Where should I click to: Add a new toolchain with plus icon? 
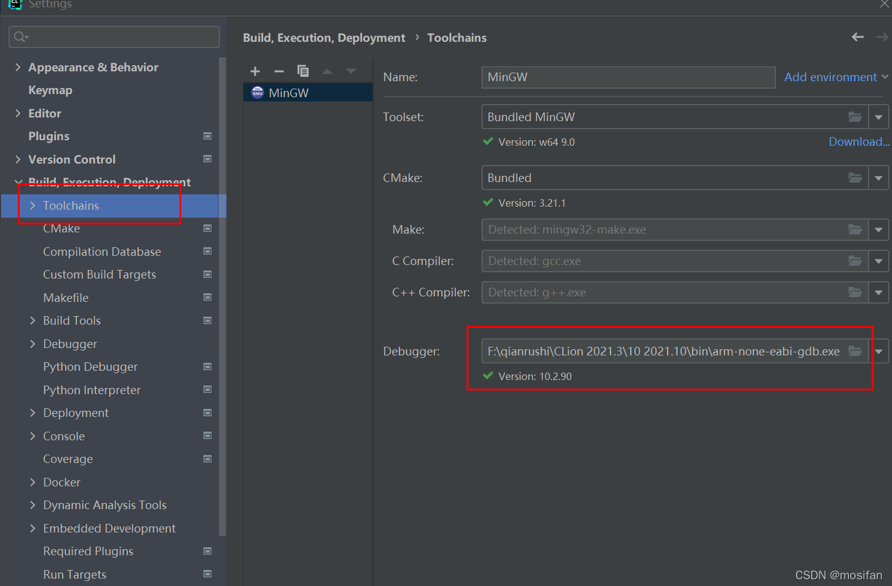pos(255,71)
